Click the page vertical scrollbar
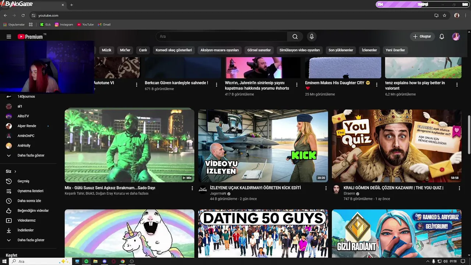The height and width of the screenshot is (265, 471). pyautogui.click(x=469, y=135)
